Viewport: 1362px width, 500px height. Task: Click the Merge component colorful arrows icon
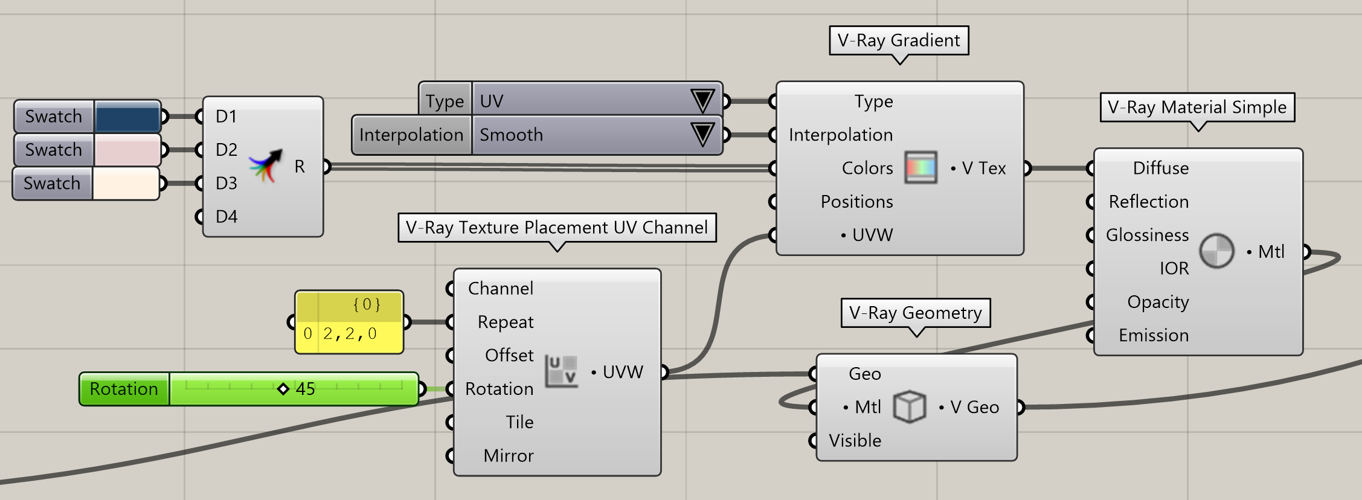pyautogui.click(x=266, y=166)
